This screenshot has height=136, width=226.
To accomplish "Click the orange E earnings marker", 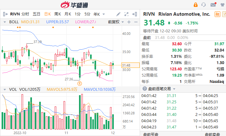I will (80, 84).
